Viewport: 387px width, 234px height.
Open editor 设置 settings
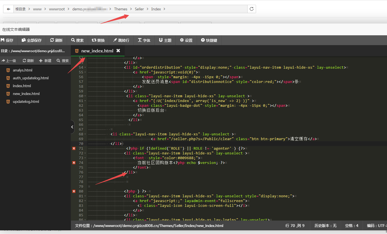pyautogui.click(x=186, y=40)
